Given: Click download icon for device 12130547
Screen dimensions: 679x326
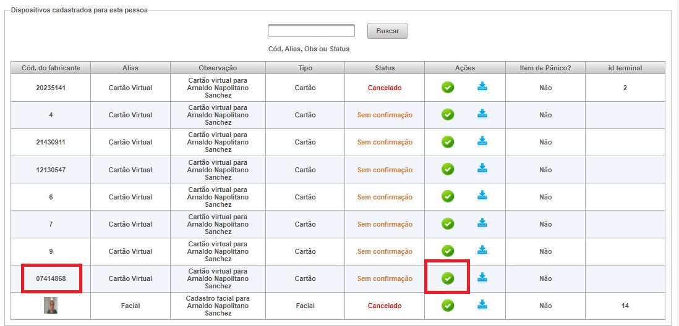Looking at the screenshot, I should pos(482,168).
